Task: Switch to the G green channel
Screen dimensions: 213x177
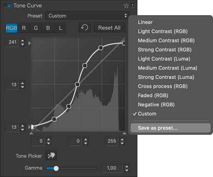Action: 36,28
